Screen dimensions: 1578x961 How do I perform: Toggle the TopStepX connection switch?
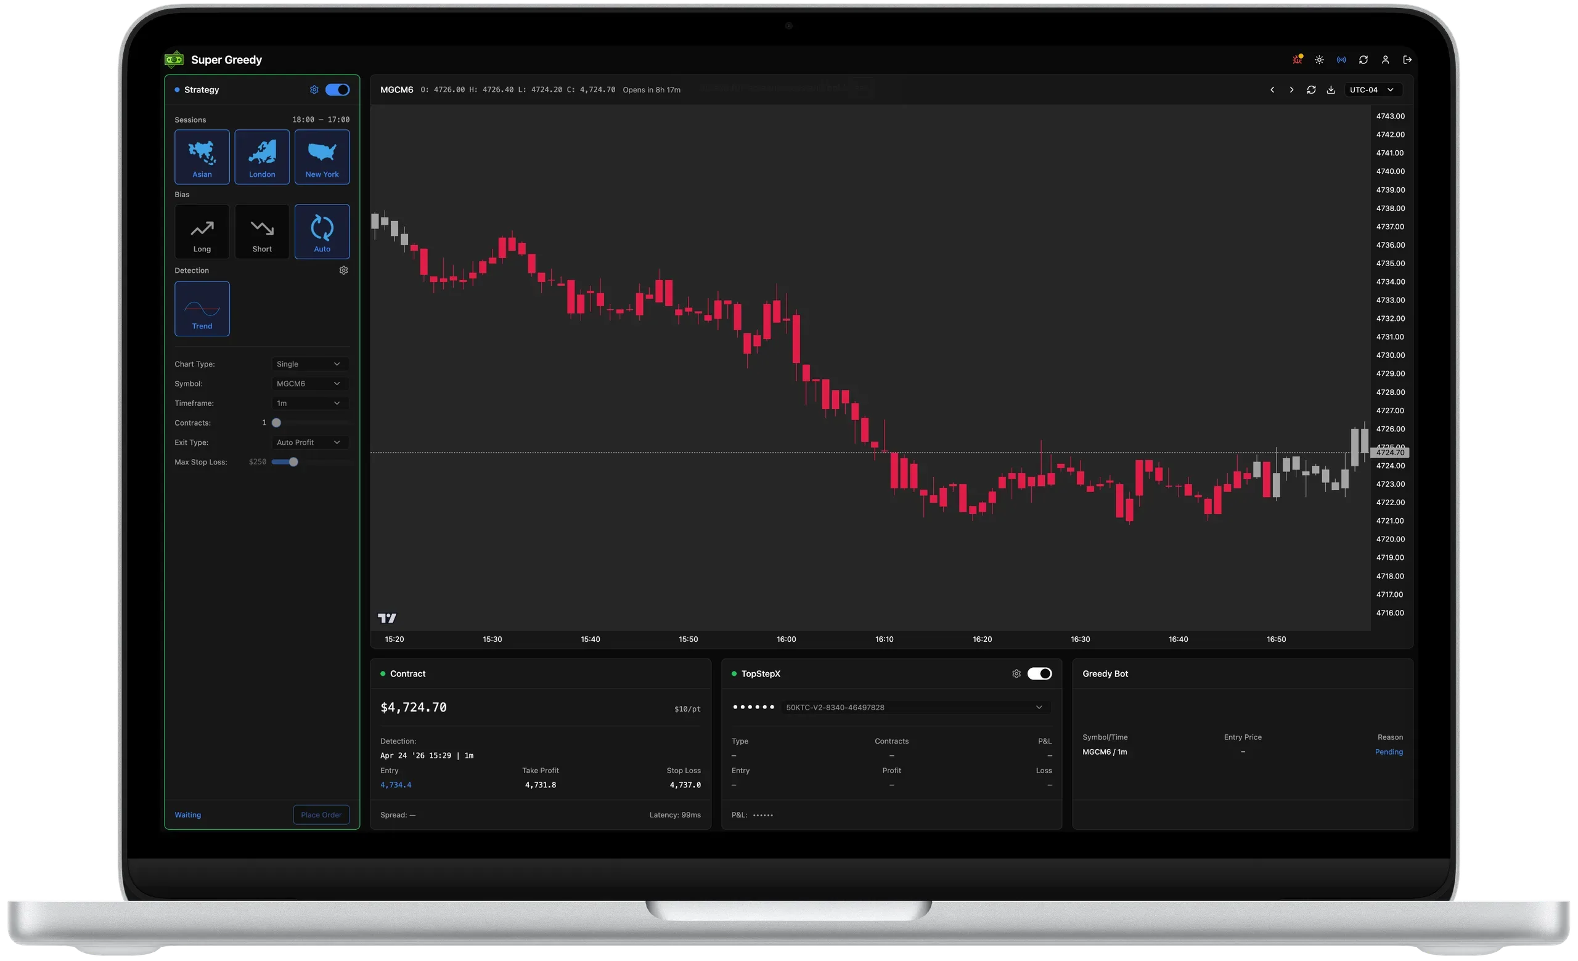coord(1039,673)
